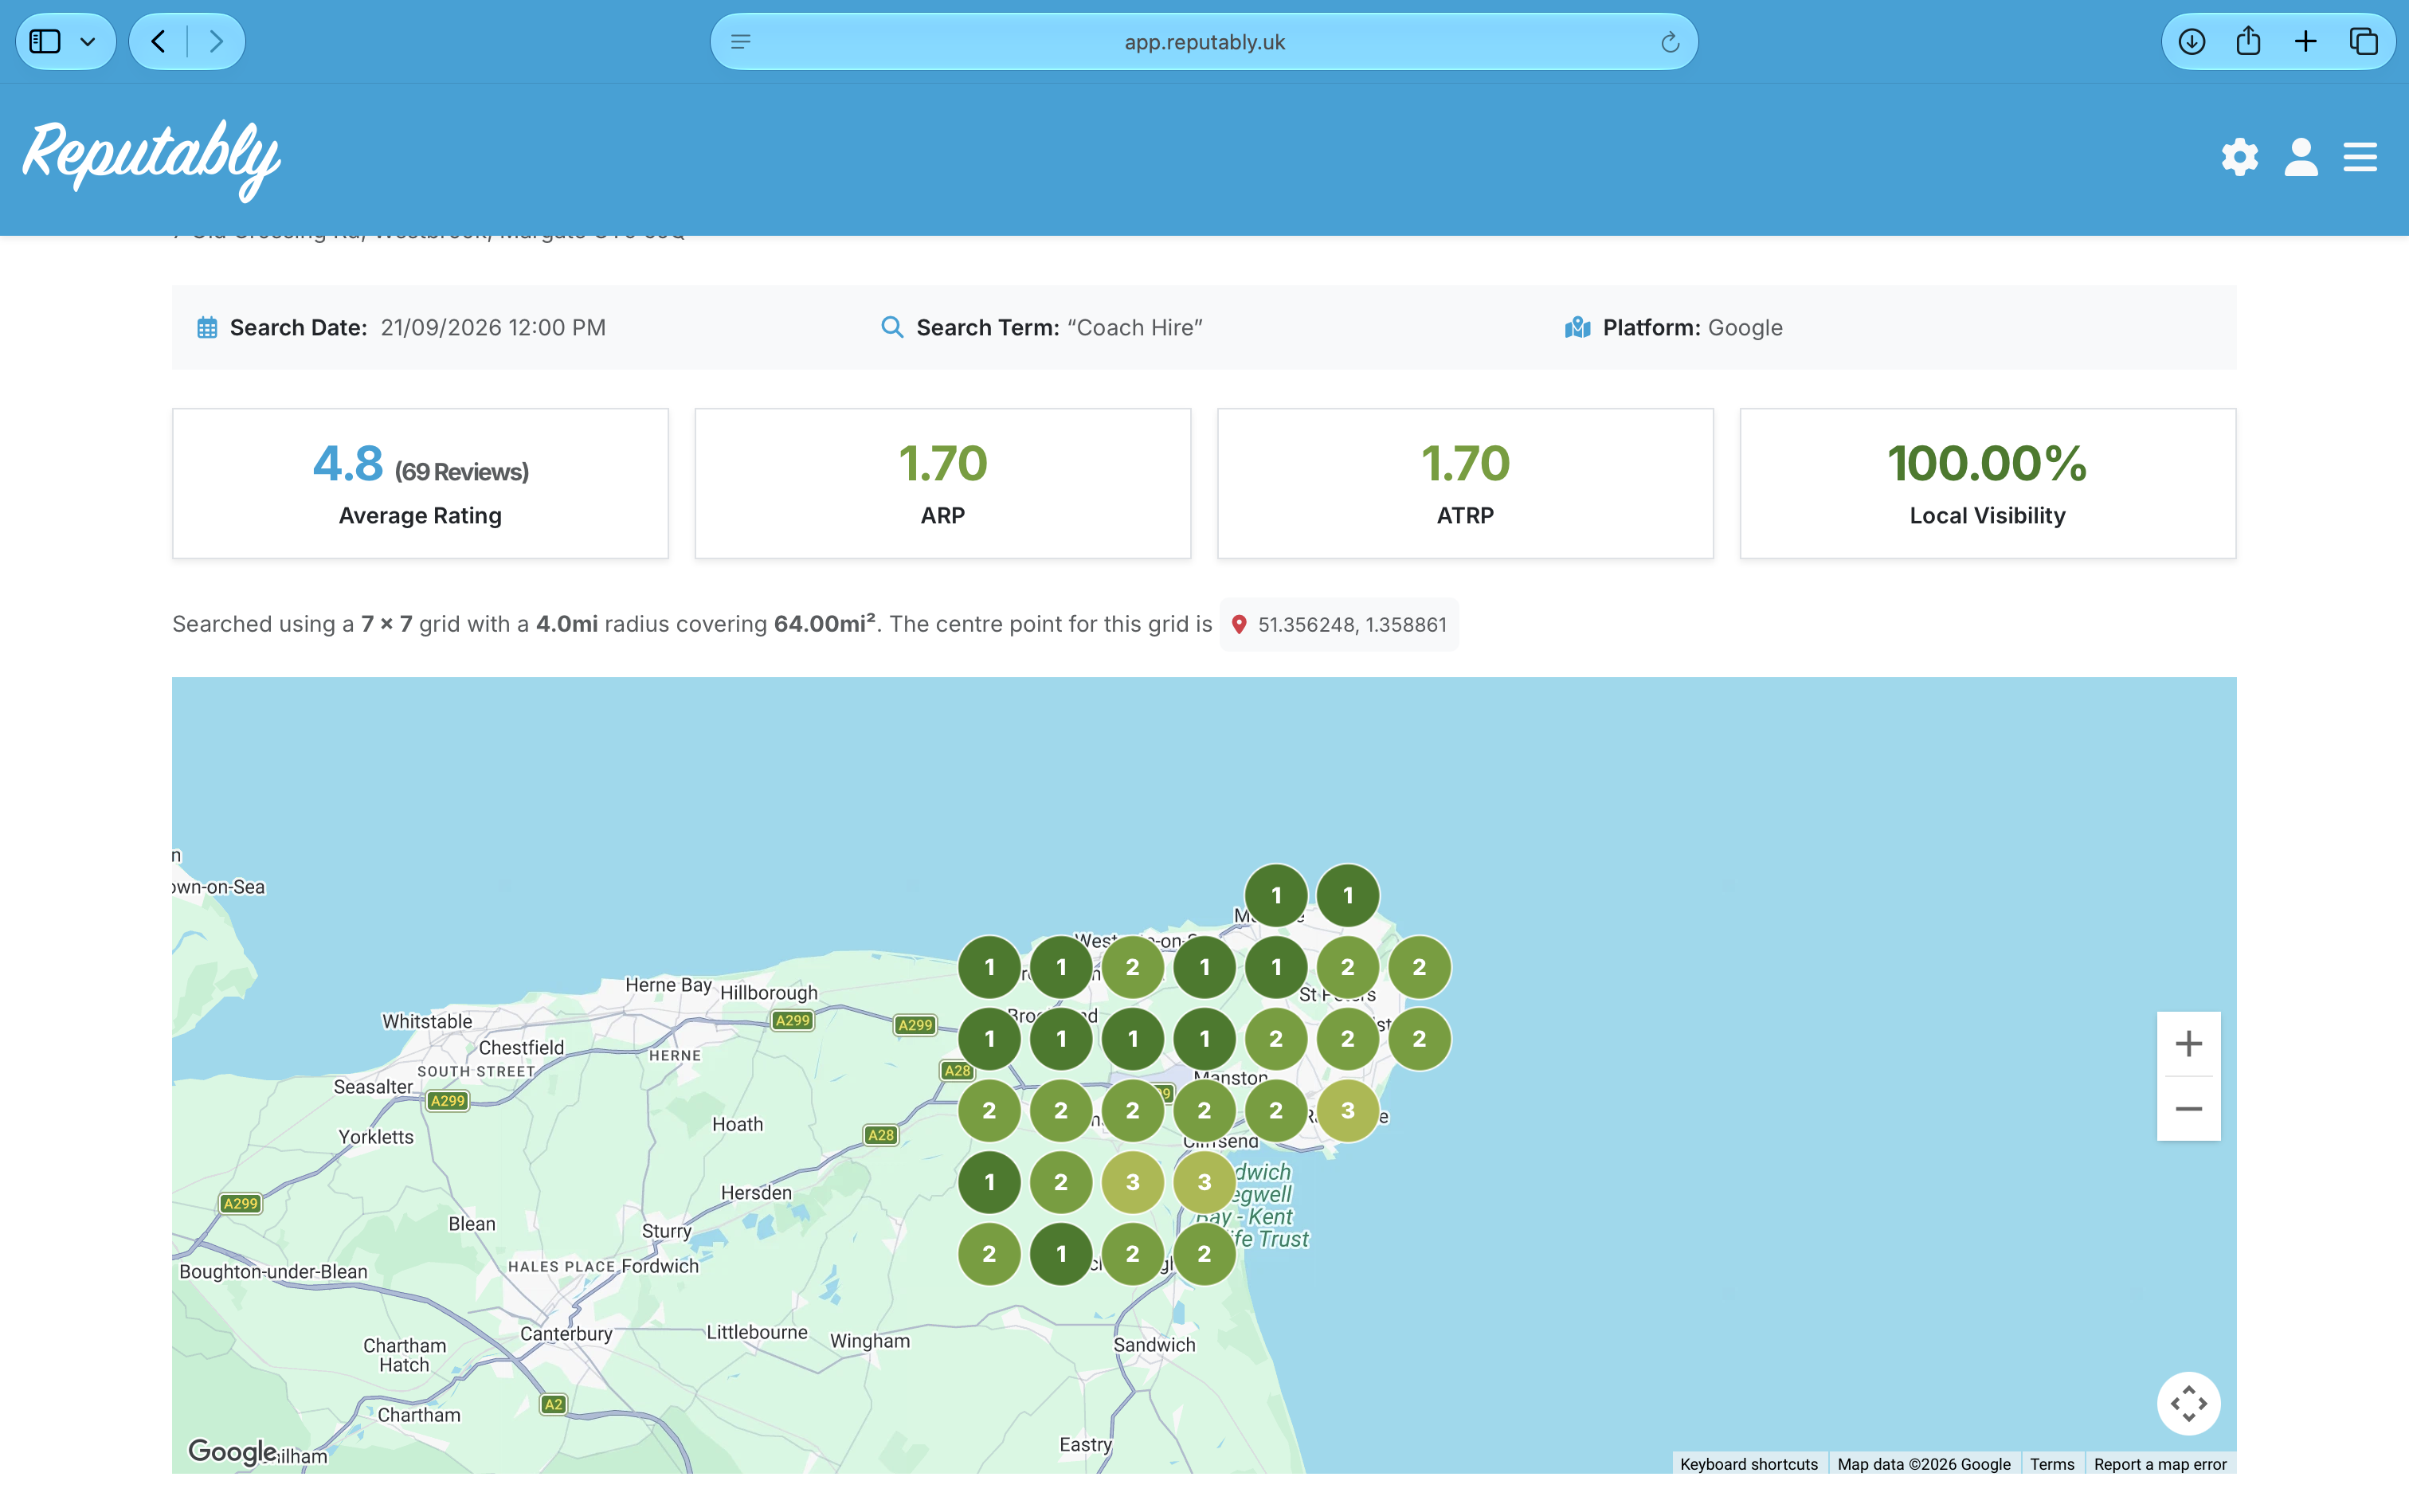This screenshot has height=1512, width=2409.
Task: Toggle the Safari sidebar button
Action: coord(45,41)
